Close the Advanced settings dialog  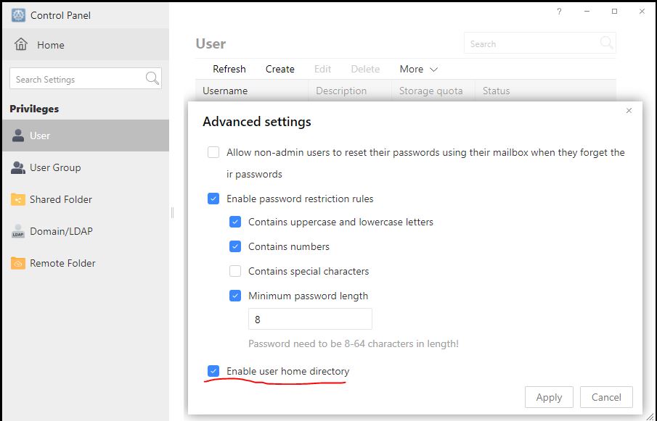(629, 110)
